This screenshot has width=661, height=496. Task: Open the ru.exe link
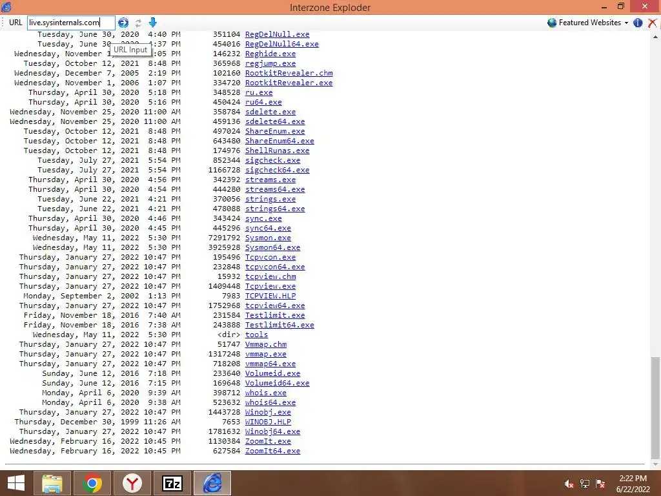(x=259, y=92)
